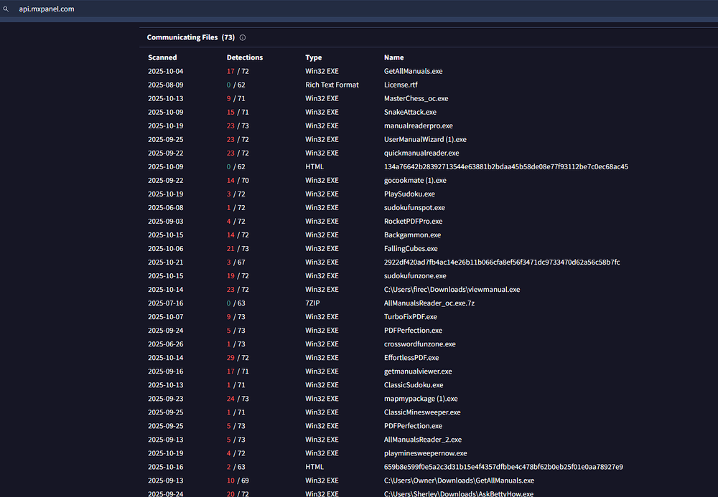View the TurboFixPDF.exe report
This screenshot has height=497, width=718.
point(411,316)
